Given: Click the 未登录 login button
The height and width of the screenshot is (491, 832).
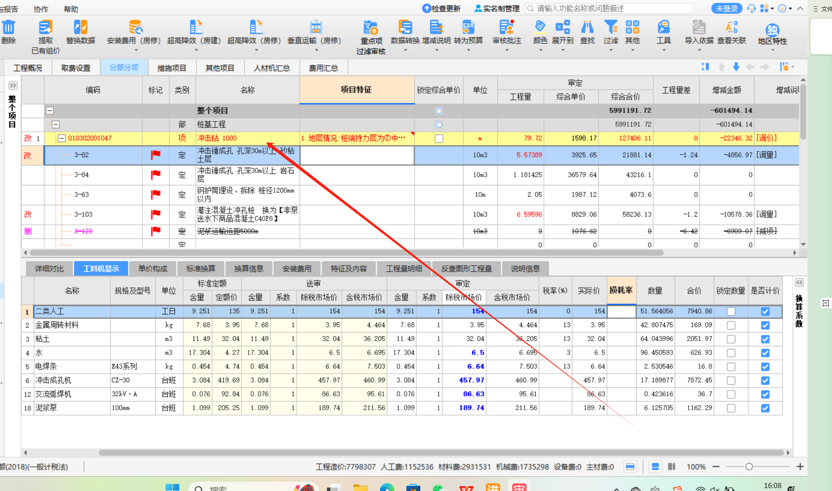Looking at the screenshot, I should [x=727, y=8].
